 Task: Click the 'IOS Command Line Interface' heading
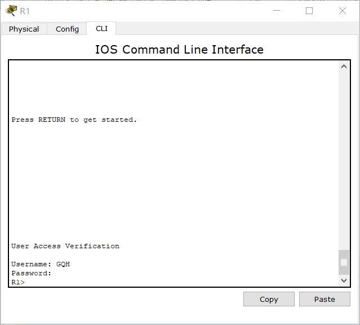pos(179,50)
